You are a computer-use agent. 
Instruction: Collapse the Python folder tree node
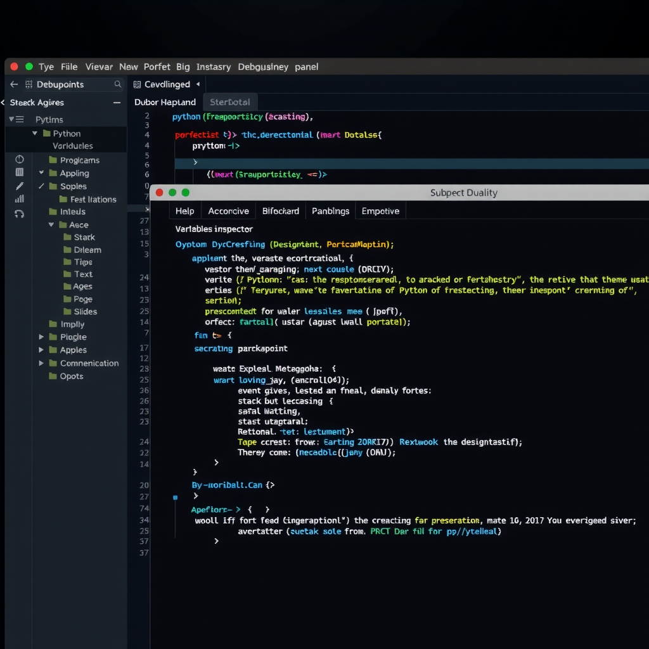tap(35, 134)
